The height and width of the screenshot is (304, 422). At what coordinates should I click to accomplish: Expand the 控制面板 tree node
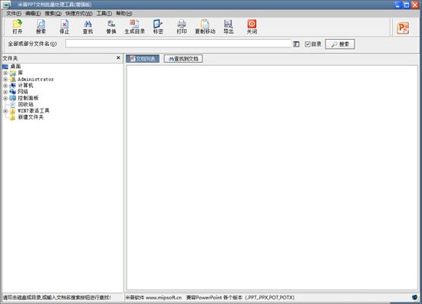[5, 98]
